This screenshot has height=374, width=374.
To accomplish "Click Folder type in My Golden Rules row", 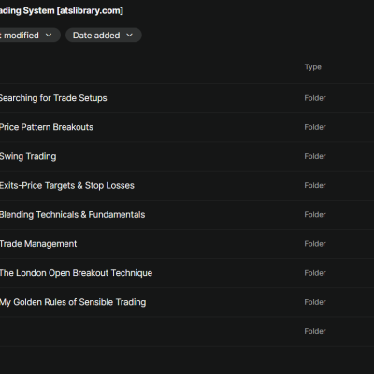I will click(315, 302).
